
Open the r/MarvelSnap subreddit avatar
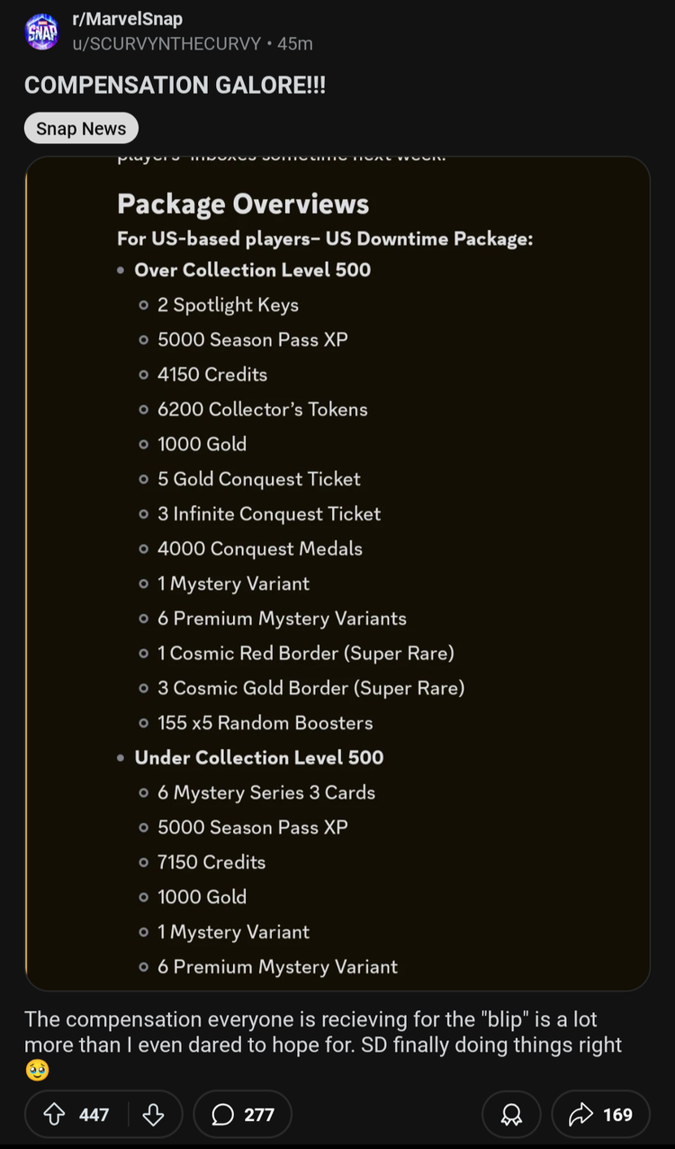[x=42, y=32]
